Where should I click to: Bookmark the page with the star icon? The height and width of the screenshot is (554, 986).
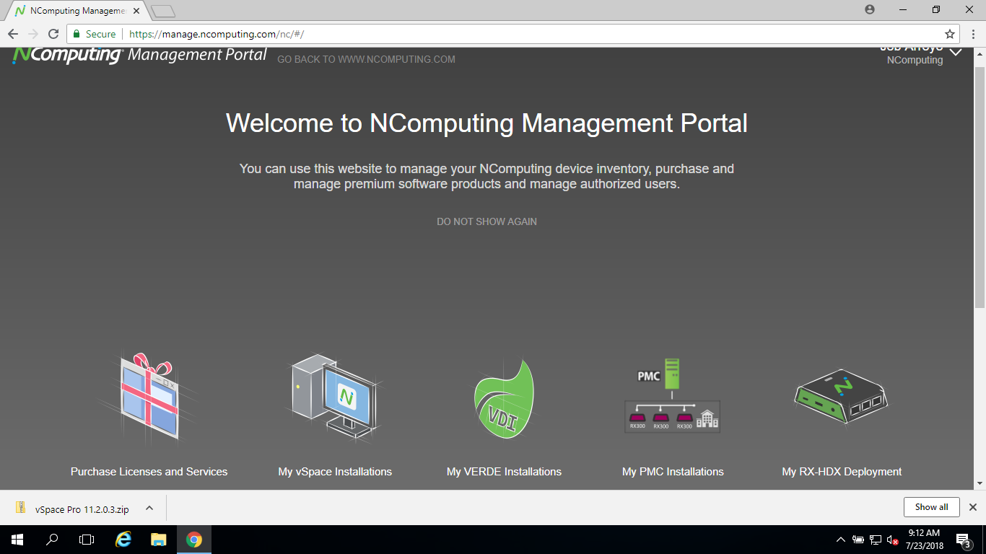pos(950,34)
